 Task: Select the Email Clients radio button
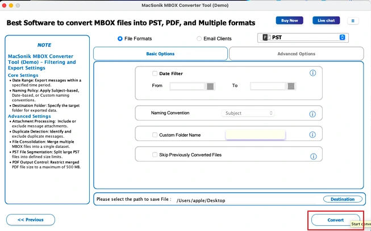[199, 39]
